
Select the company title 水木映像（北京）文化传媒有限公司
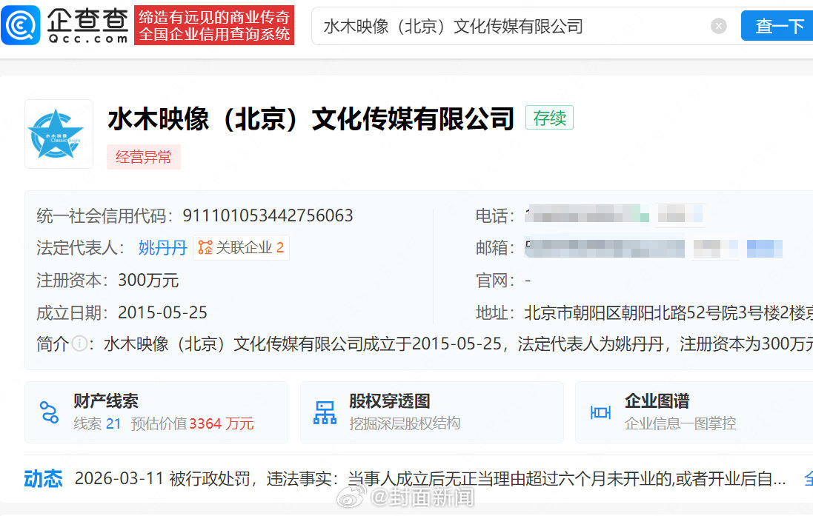point(311,118)
